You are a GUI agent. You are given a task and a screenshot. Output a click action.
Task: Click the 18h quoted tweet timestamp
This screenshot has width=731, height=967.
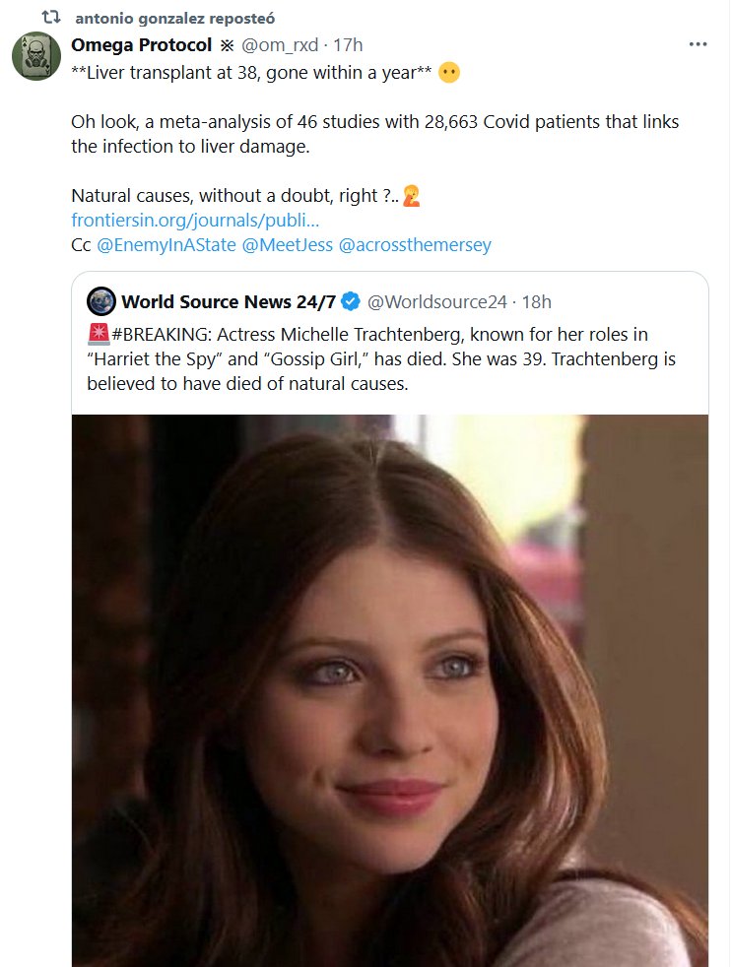coord(536,300)
